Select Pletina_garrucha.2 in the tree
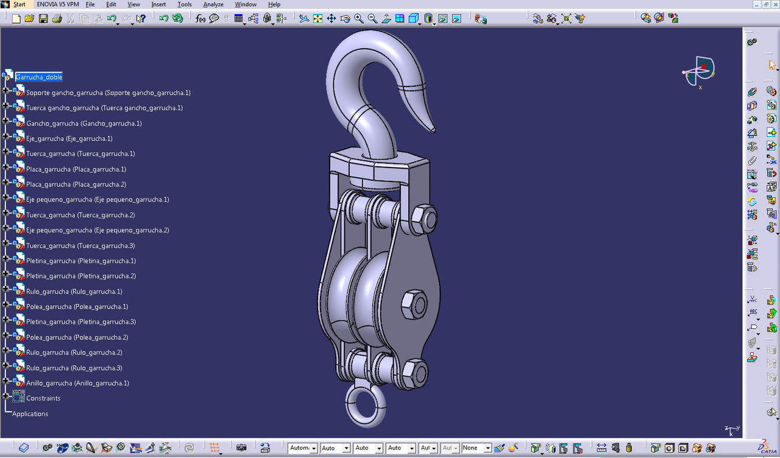Screen dimensions: 780x458 [81, 276]
